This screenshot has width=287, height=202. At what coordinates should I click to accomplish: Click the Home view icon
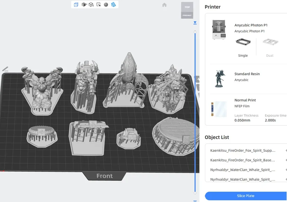click(x=164, y=5)
